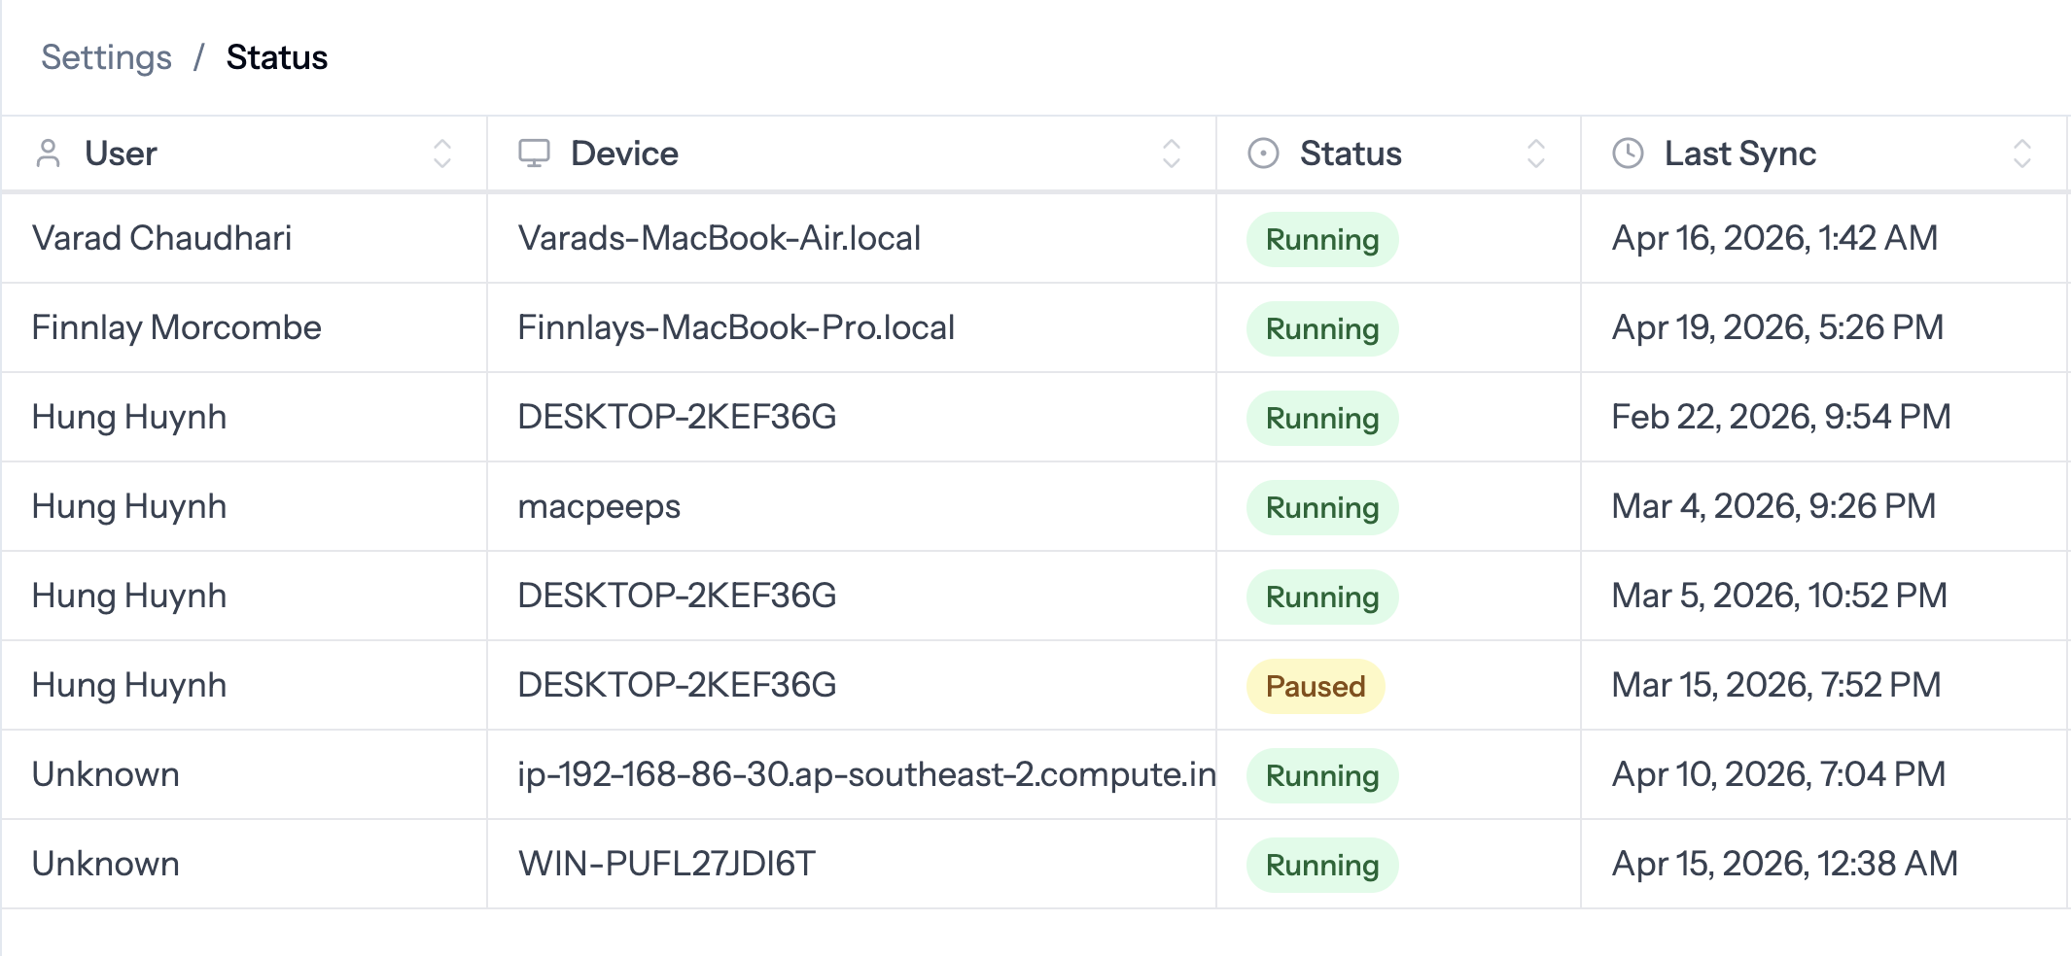Viewport: 2071px width, 956px height.
Task: Click the Running badge for WIN-PUFL27JDI6T
Action: (x=1320, y=865)
